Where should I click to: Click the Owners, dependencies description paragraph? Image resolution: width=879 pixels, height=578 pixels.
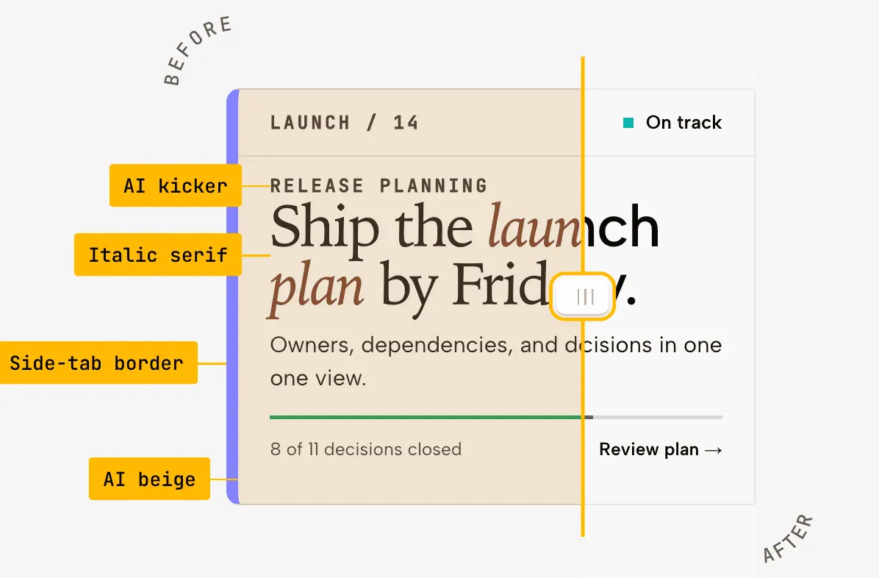pyautogui.click(x=496, y=361)
